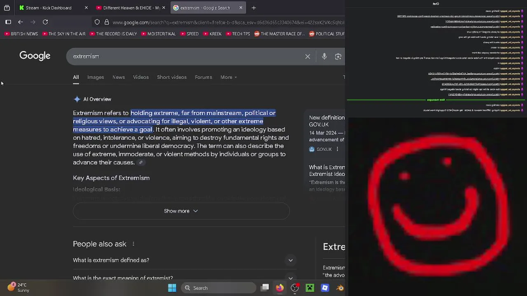This screenshot has height=296, width=527.
Task: Open Firefox tab list icon
Action: point(7,8)
